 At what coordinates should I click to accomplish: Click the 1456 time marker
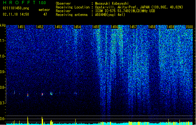(114, 27)
